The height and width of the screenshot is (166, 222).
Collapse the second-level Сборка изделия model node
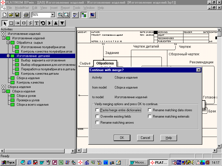point(4,91)
